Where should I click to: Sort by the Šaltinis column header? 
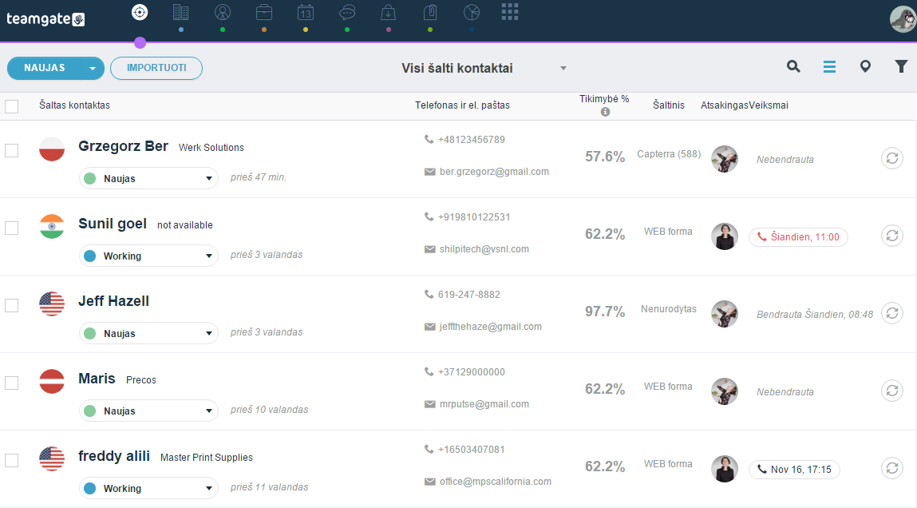click(x=669, y=105)
